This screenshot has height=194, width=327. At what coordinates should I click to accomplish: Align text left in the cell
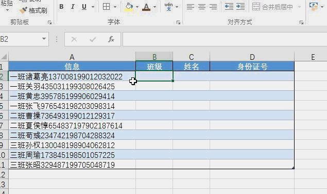190,7
